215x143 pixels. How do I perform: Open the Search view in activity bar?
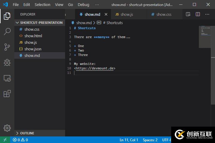pos(7,32)
